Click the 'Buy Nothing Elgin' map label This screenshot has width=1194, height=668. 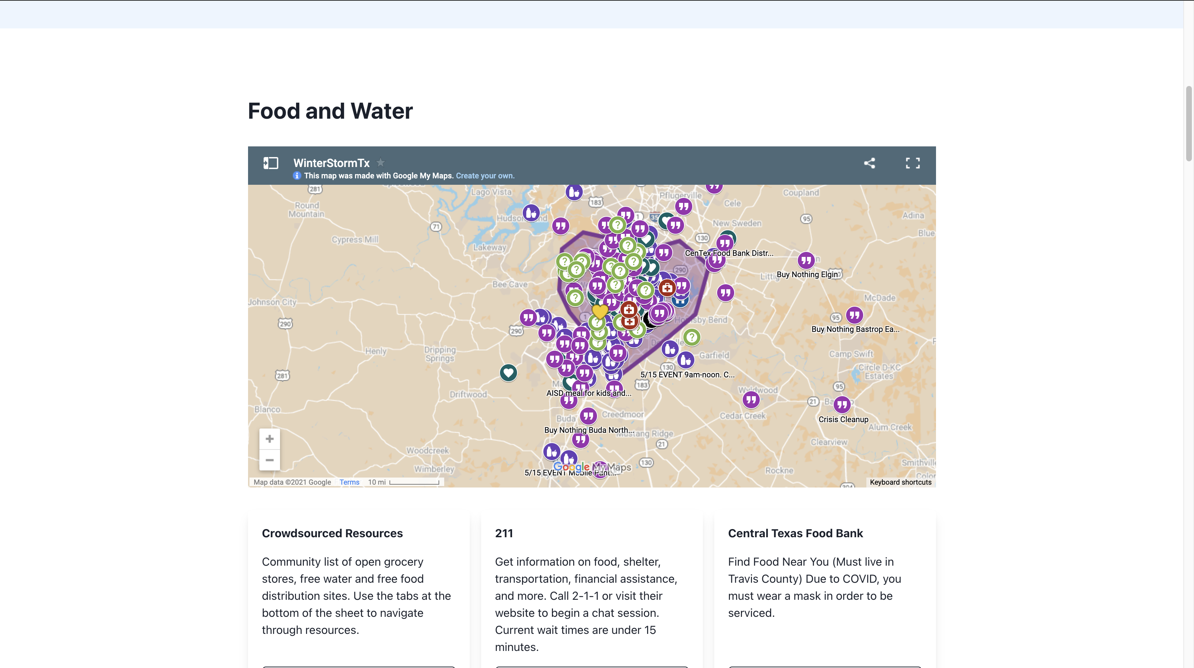point(807,274)
